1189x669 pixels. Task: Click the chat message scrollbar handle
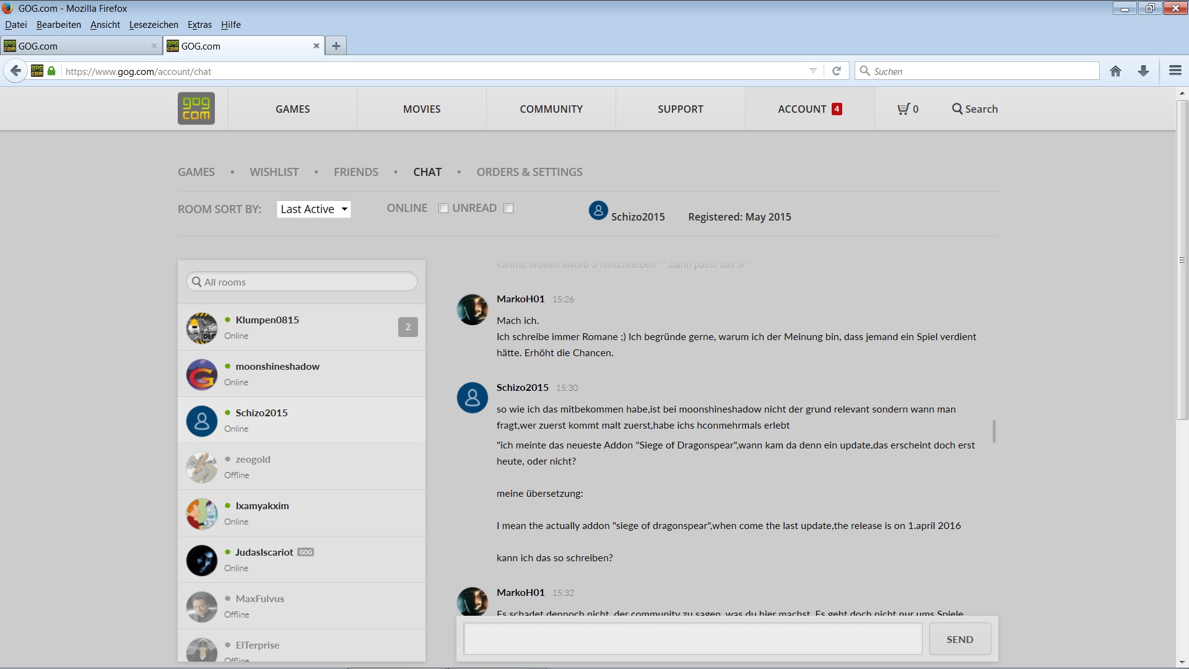pos(994,432)
